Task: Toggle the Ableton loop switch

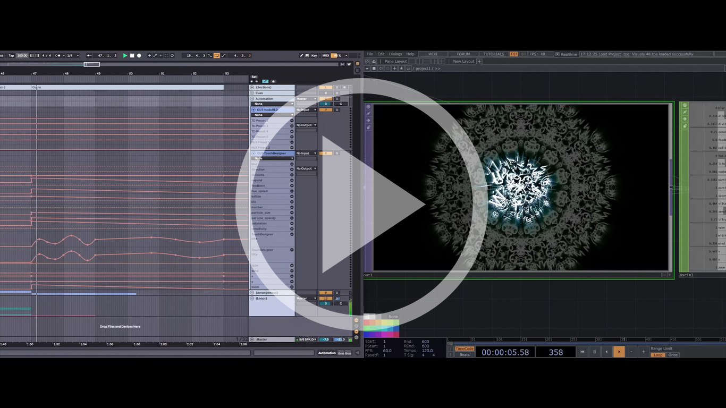Action: coord(217,55)
